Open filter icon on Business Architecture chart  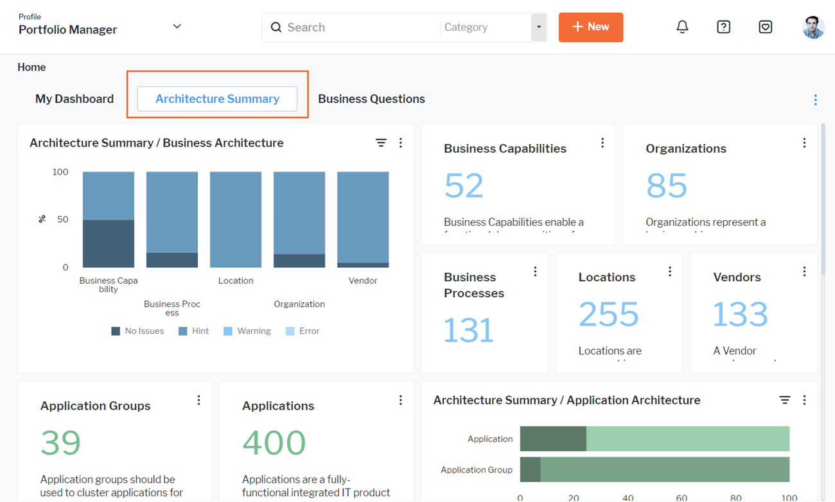381,143
